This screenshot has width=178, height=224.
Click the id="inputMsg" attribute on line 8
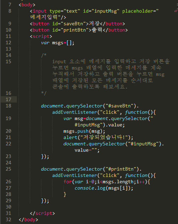[101, 11]
